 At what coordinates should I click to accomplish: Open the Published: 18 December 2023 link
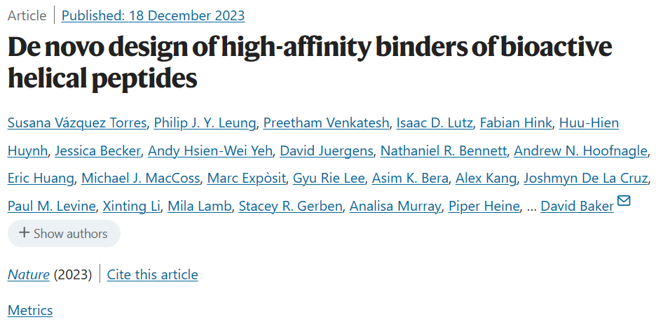tap(153, 15)
